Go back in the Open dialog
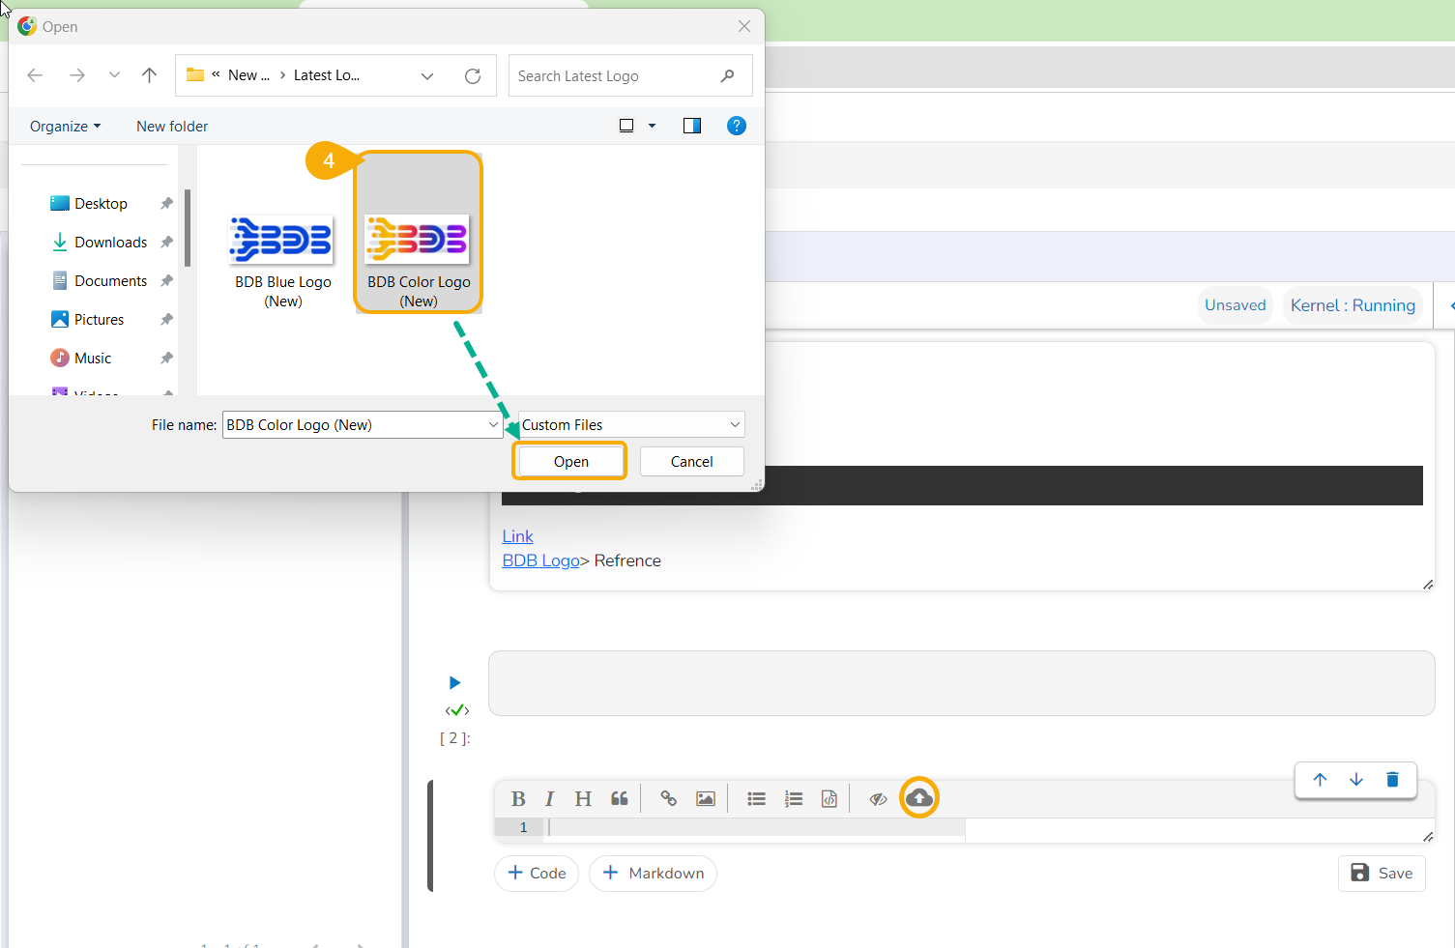This screenshot has width=1455, height=948. pos(36,75)
